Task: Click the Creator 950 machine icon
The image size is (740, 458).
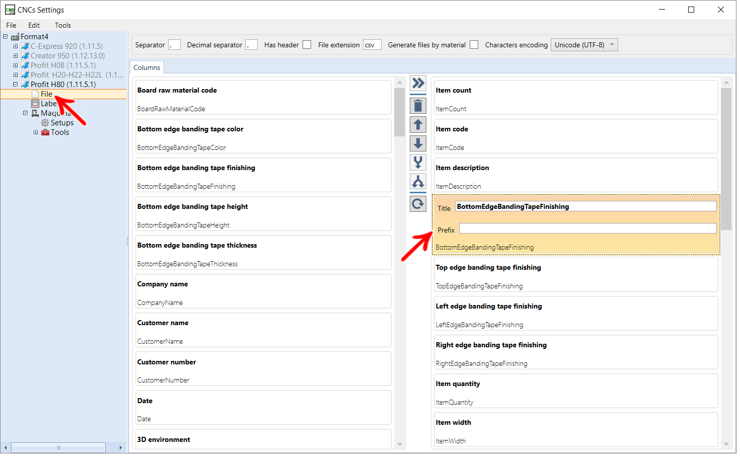Action: point(25,56)
